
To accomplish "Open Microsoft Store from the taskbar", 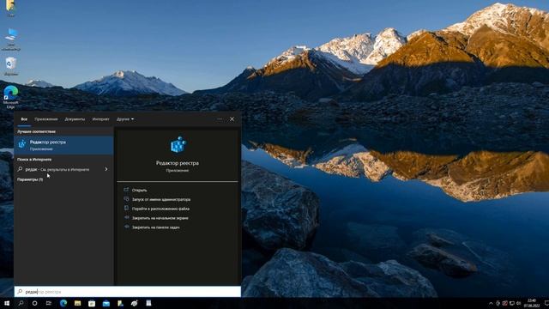I will coord(92,303).
